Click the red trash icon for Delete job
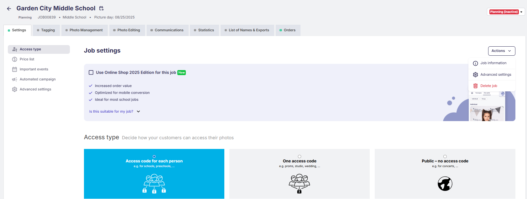This screenshot has width=527, height=199. (475, 86)
